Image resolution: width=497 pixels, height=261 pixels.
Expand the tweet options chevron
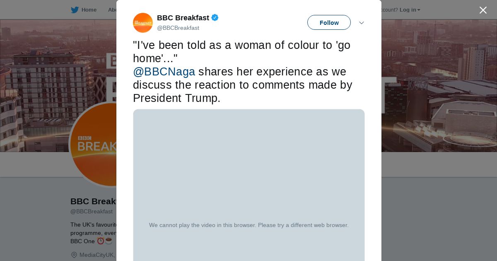[x=361, y=23]
